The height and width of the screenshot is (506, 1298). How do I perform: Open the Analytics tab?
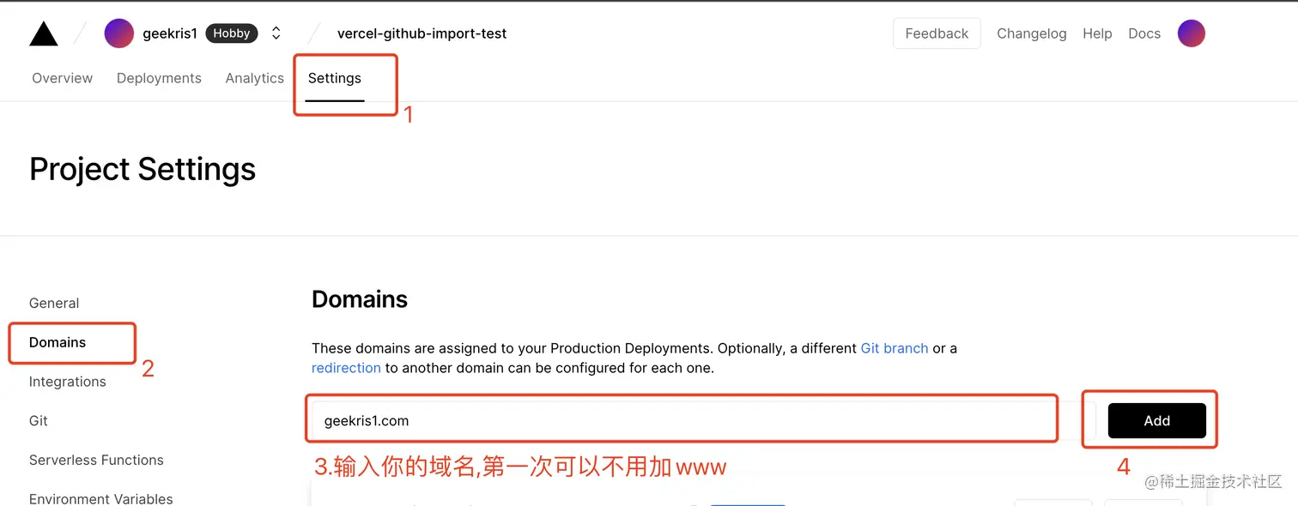[x=254, y=78]
